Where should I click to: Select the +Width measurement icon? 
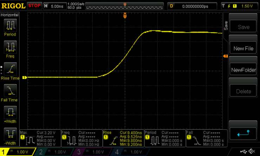click(x=10, y=112)
